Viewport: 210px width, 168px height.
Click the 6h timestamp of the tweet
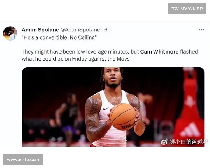pos(107,30)
